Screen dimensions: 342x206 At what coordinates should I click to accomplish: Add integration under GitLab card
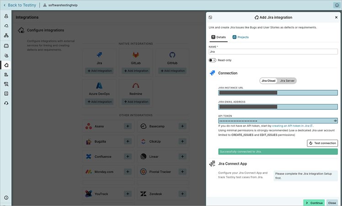[x=136, y=71]
